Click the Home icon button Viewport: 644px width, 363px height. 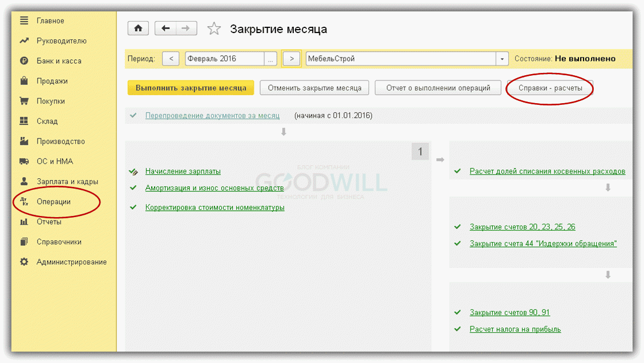pos(138,28)
